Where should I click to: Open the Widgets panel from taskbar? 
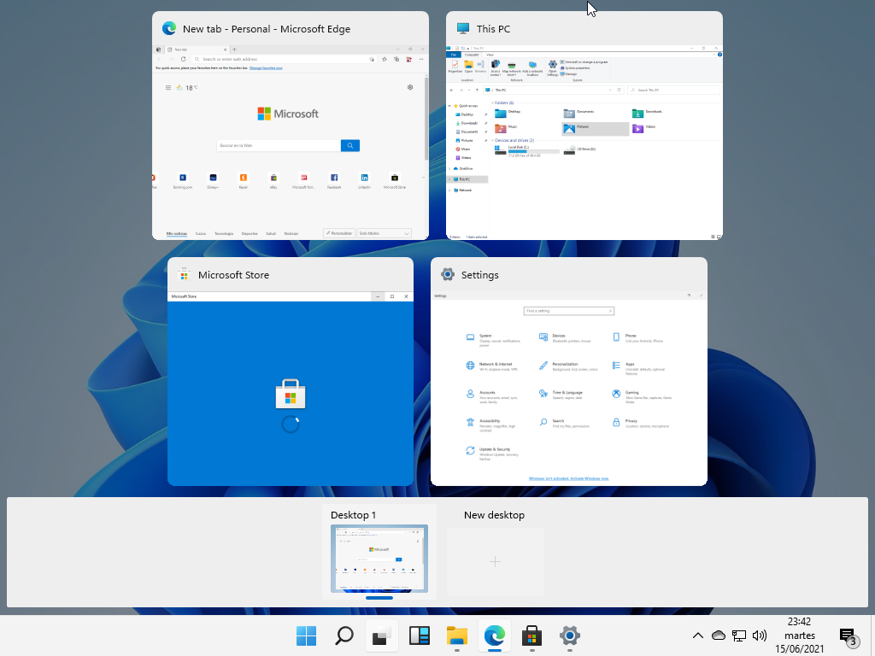tap(419, 635)
